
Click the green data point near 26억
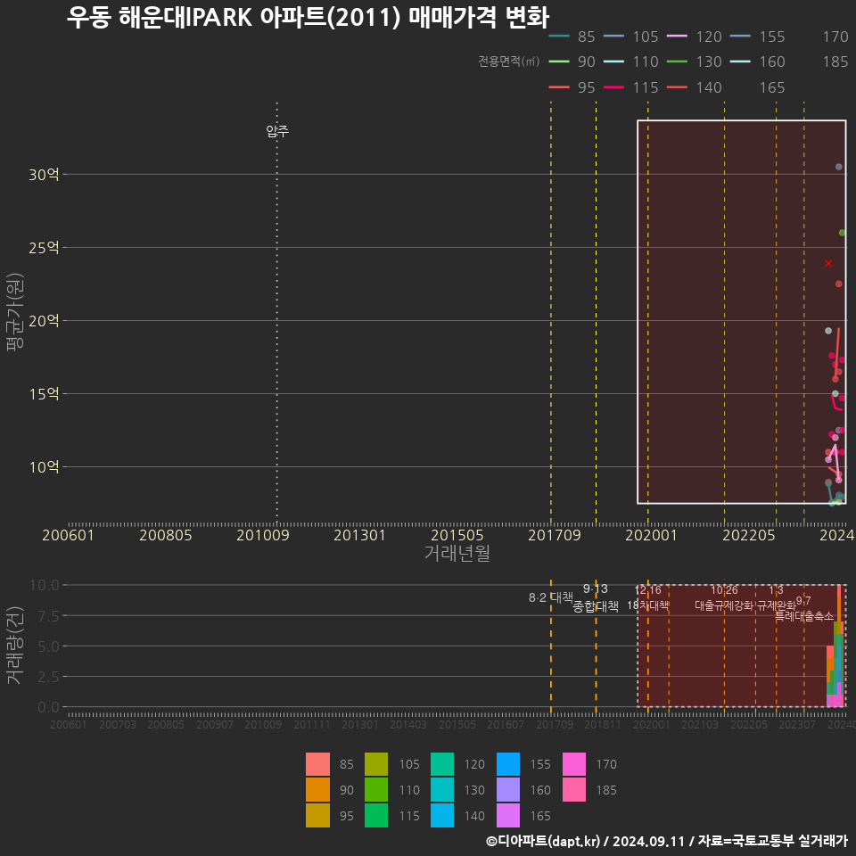(842, 233)
